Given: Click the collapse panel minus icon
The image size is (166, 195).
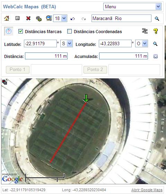Looking at the screenshot, I should (x=17, y=18).
